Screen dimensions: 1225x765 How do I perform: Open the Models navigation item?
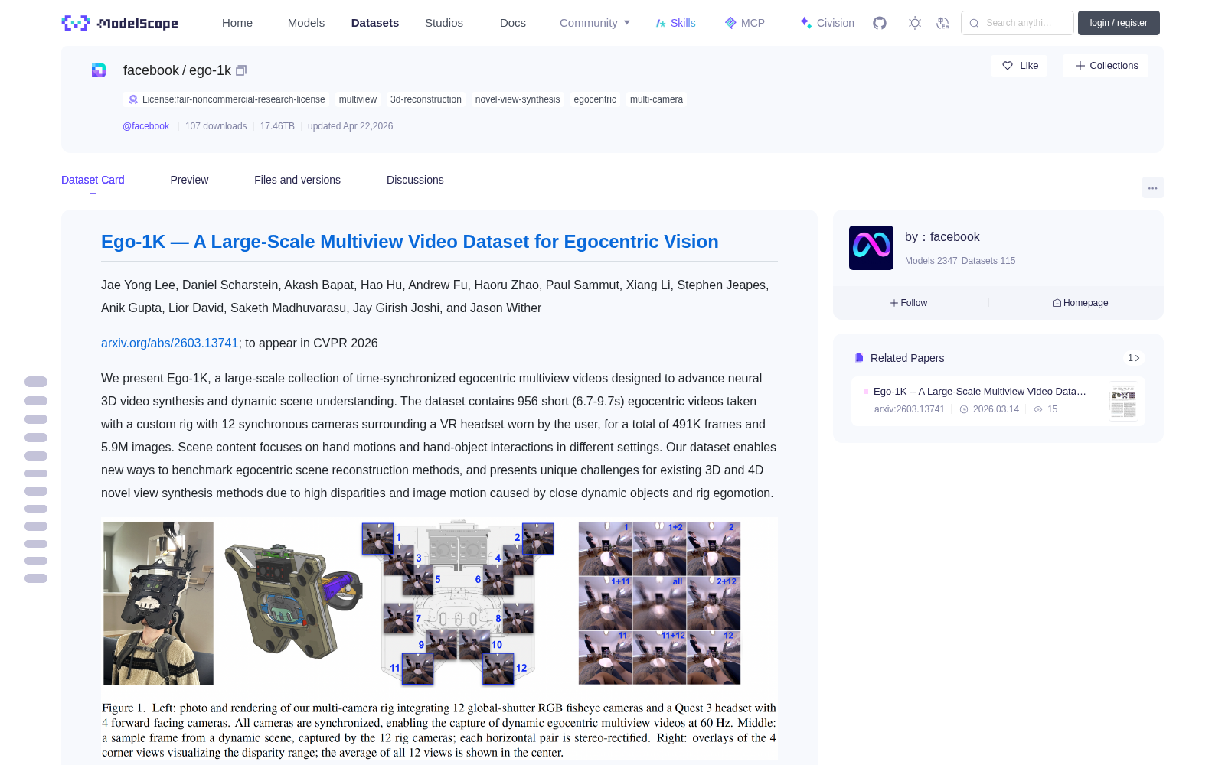coord(306,23)
